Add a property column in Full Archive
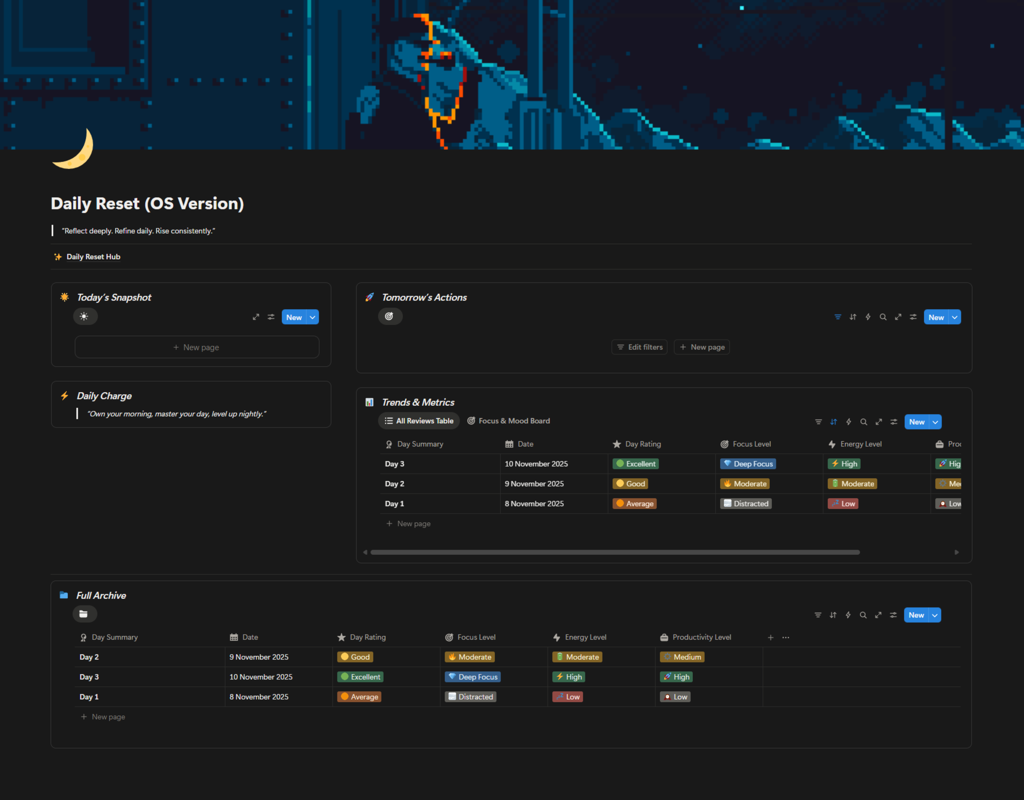This screenshot has width=1024, height=800. (770, 637)
